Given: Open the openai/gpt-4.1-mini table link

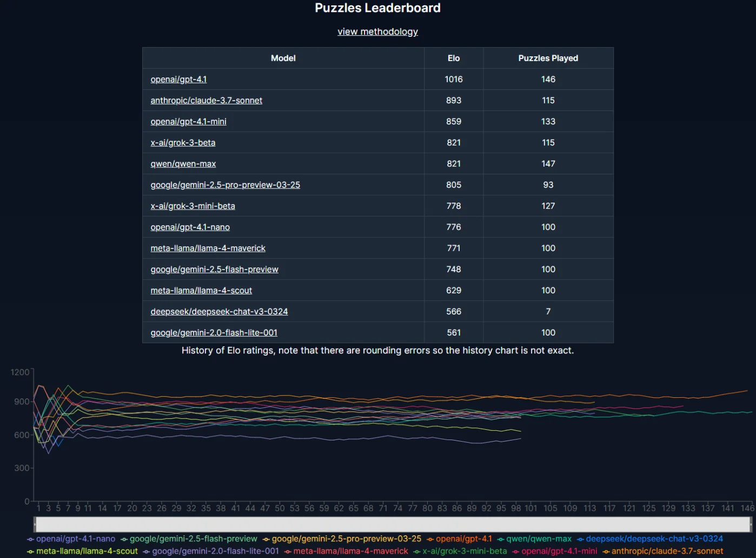Looking at the screenshot, I should point(188,121).
